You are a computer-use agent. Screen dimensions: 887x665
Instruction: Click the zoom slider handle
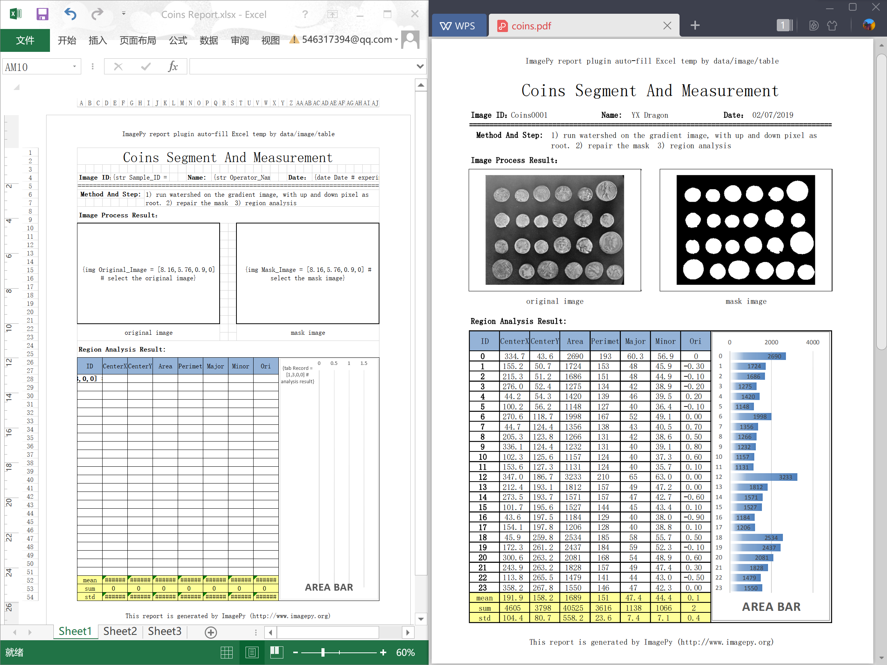pyautogui.click(x=323, y=652)
